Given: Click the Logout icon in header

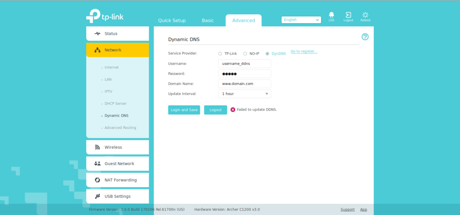Looking at the screenshot, I should point(348,16).
